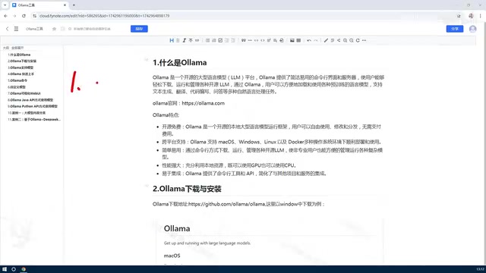Toggle bold formatting in editor toolbar
This screenshot has height=273, width=486.
(x=178, y=40)
